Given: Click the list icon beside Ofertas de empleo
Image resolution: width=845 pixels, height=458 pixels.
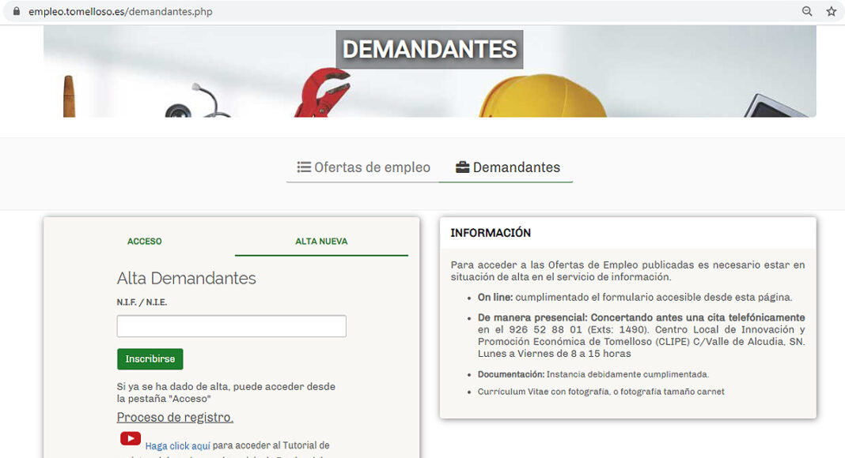Looking at the screenshot, I should 304,167.
